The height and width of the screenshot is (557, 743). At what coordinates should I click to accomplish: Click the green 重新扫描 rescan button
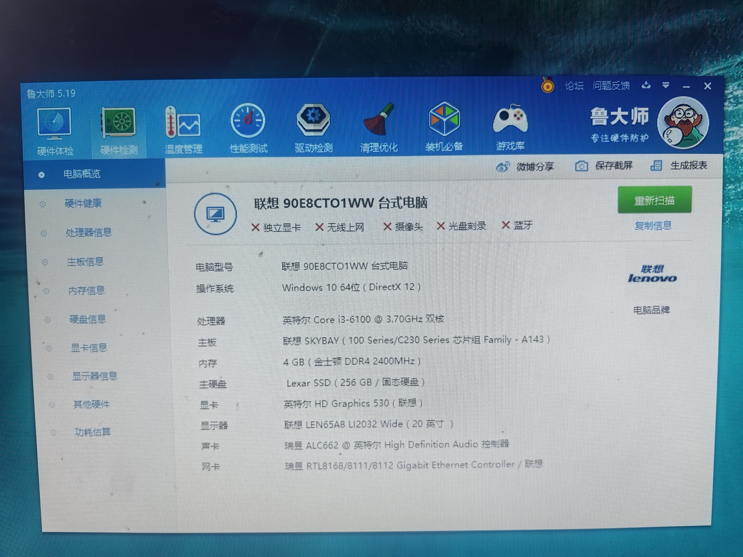point(654,201)
